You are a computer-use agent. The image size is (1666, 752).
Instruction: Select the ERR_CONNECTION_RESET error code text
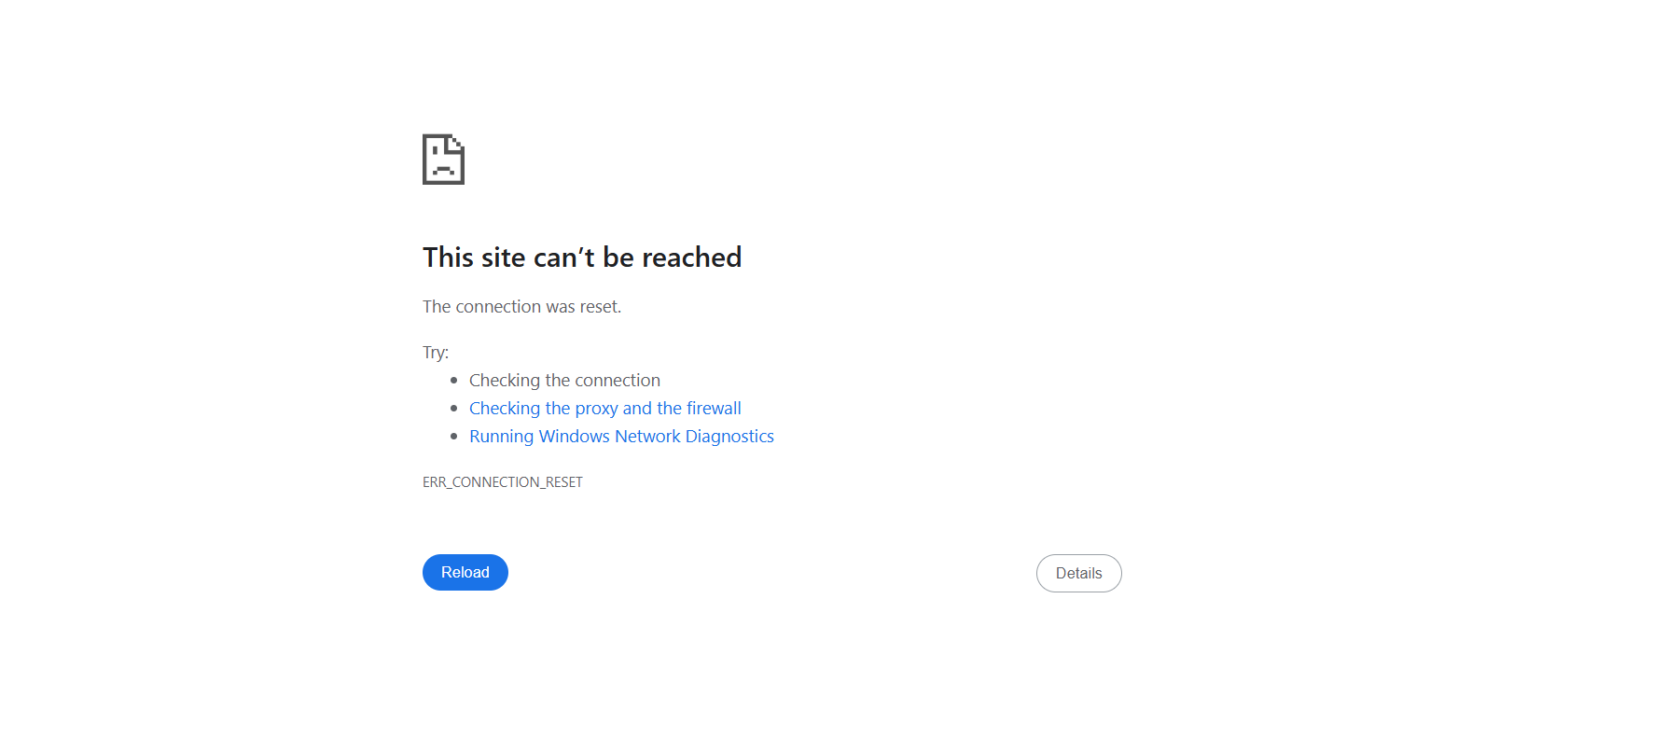tap(502, 481)
